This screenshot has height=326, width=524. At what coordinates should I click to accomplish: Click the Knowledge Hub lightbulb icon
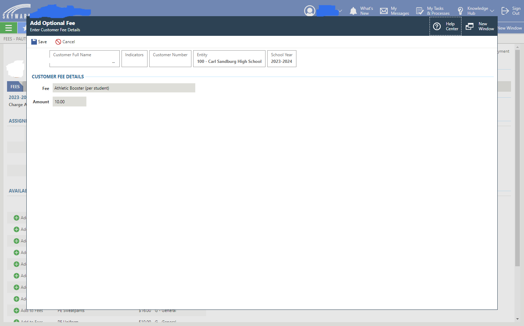(460, 11)
